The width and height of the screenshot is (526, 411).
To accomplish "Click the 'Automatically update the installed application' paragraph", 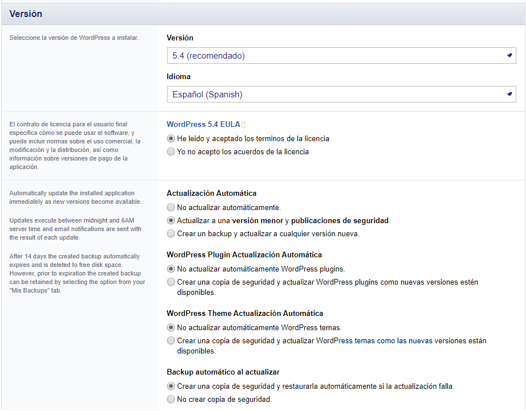I will [x=75, y=198].
